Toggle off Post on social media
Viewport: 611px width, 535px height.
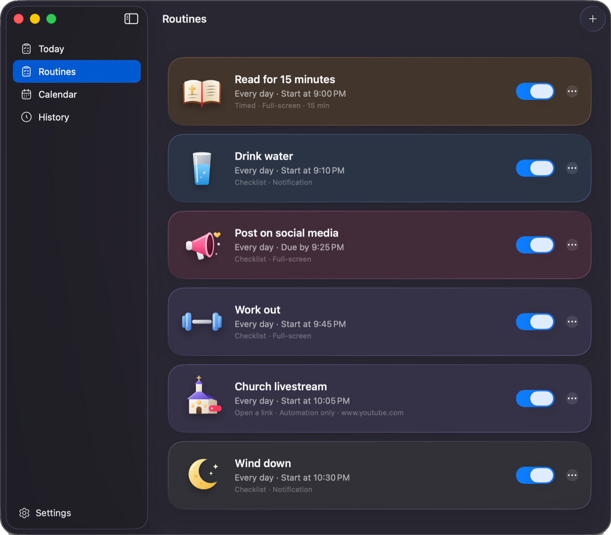coord(535,245)
